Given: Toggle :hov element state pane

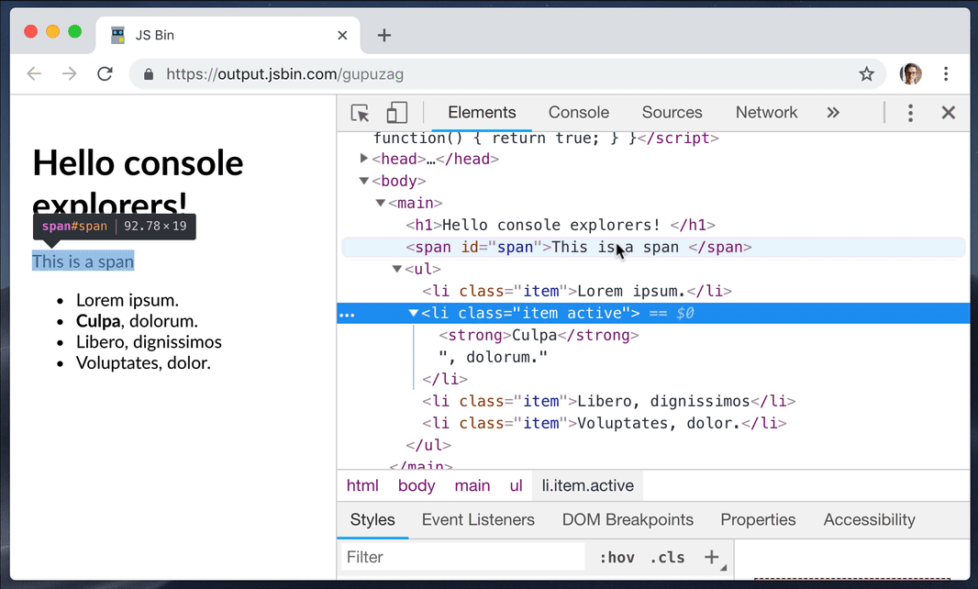Looking at the screenshot, I should (x=617, y=557).
